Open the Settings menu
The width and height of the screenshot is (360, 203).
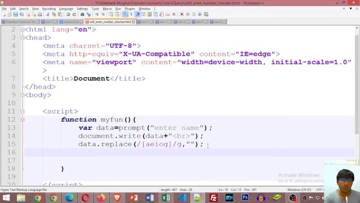[82, 9]
